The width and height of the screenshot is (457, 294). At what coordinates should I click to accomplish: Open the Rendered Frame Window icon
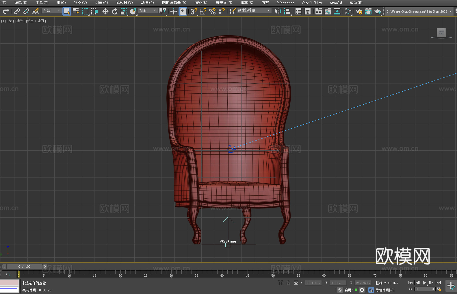[368, 11]
